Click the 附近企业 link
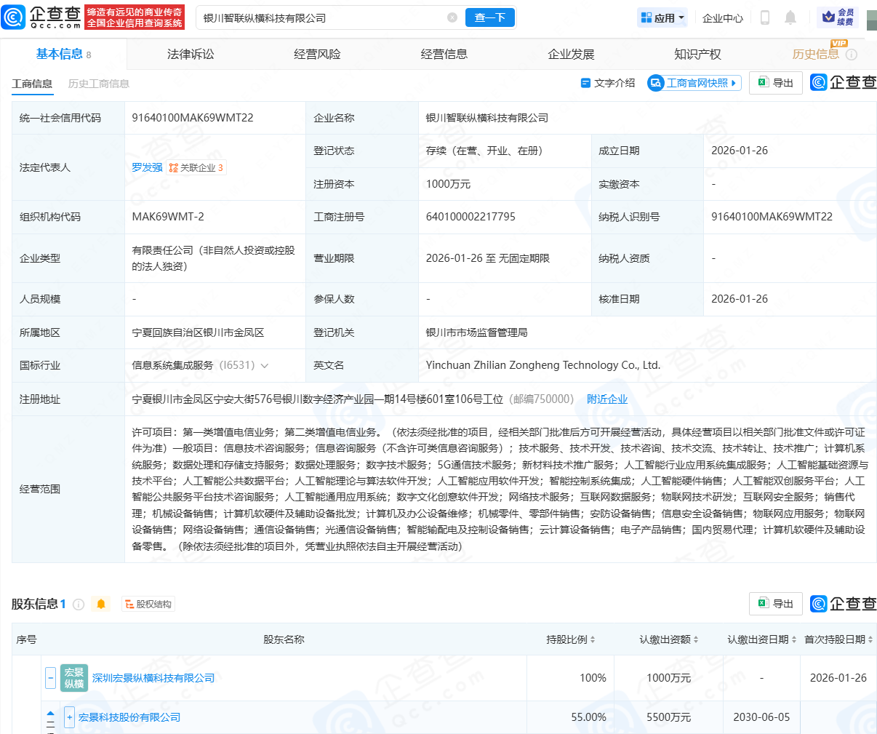This screenshot has width=877, height=734. tap(606, 399)
